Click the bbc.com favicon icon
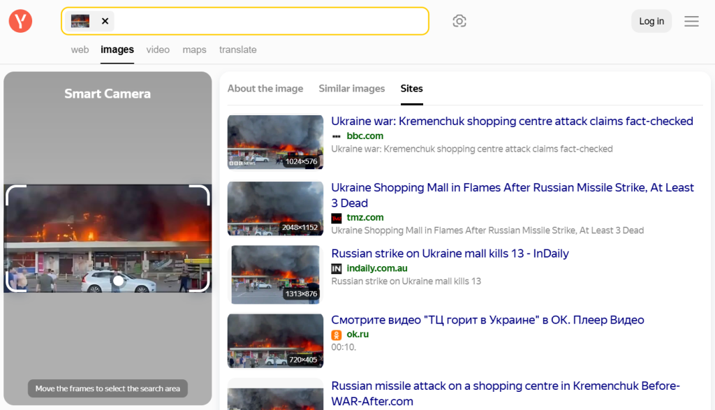 click(x=337, y=136)
